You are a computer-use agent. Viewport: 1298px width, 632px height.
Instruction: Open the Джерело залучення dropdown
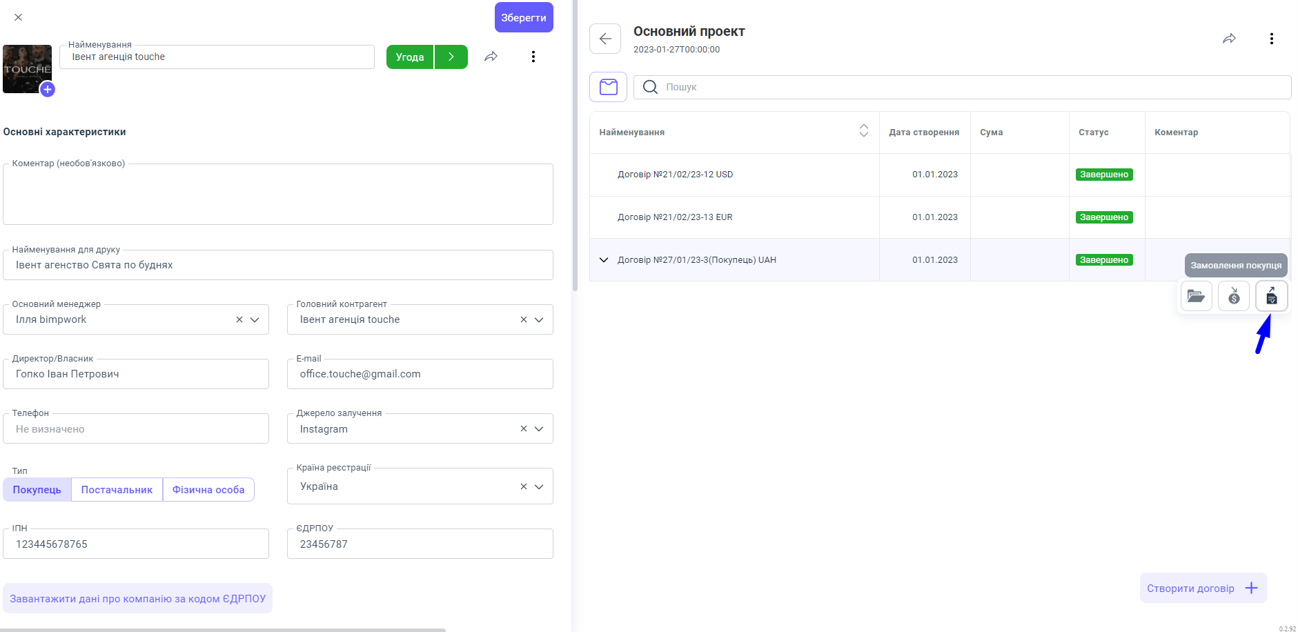pos(539,429)
